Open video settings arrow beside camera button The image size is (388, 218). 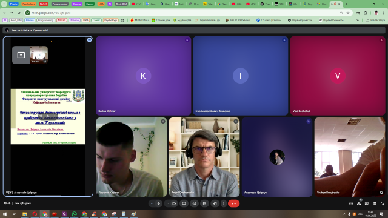tap(167, 203)
